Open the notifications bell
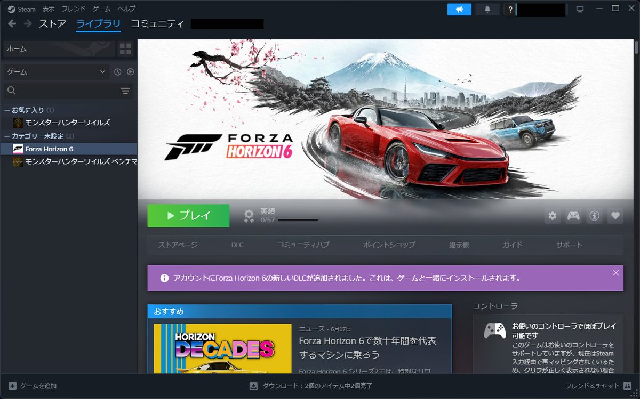Image resolution: width=640 pixels, height=399 pixels. [x=487, y=10]
